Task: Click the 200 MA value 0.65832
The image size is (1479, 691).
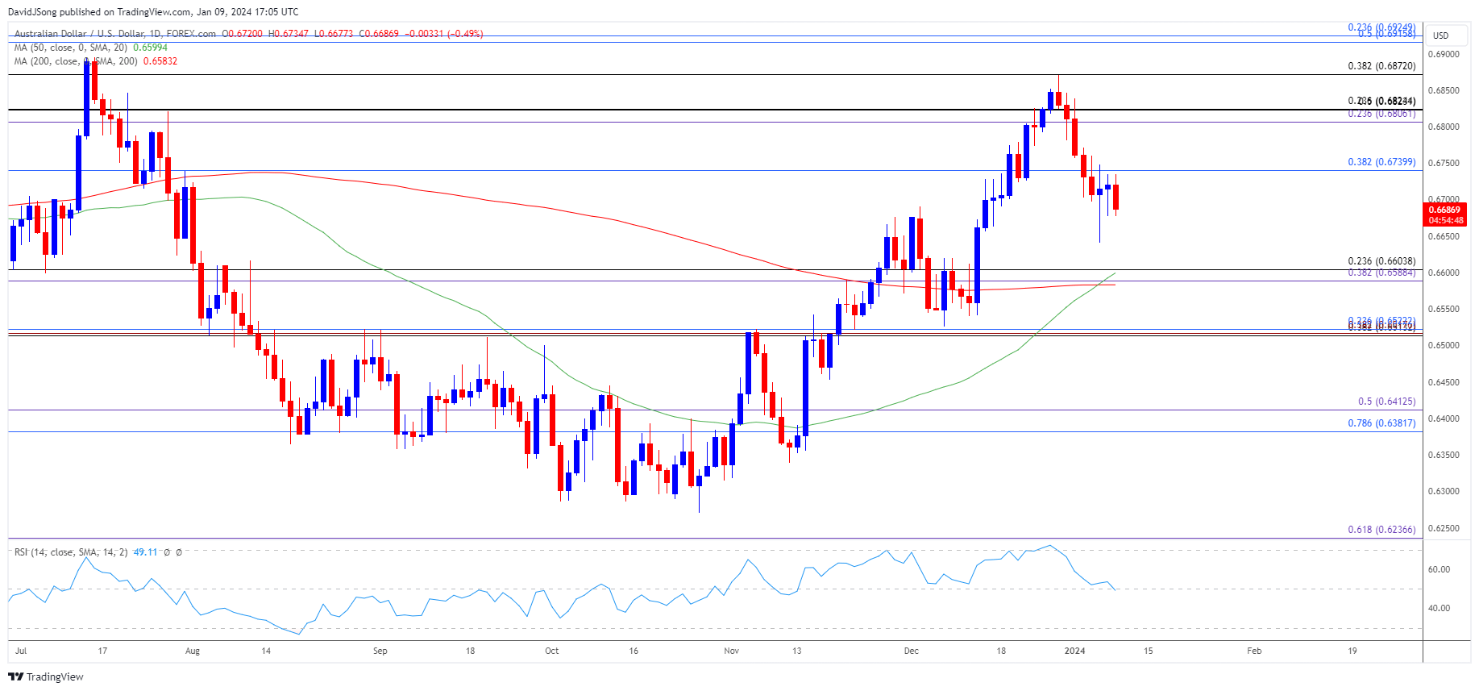Action: (160, 61)
